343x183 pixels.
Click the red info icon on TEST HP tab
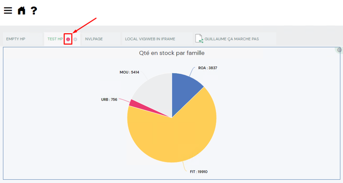point(68,39)
